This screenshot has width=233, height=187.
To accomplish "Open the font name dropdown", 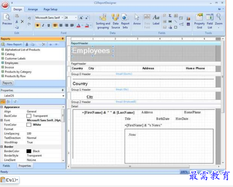I will click(x=62, y=18).
